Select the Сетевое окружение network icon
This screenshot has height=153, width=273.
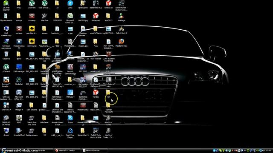(6, 44)
